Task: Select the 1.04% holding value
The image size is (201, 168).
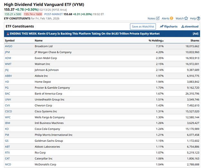Action: [160, 164]
